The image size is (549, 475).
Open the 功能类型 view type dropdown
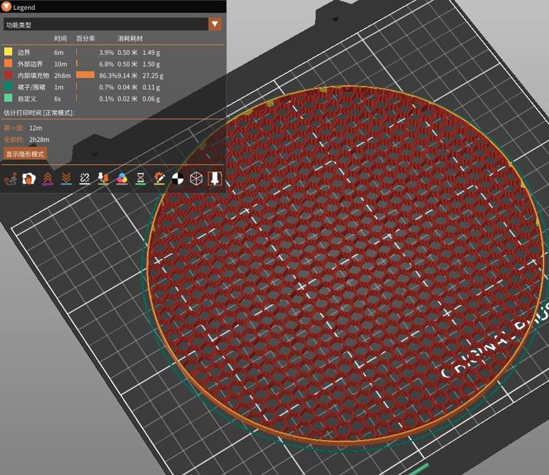103,24
